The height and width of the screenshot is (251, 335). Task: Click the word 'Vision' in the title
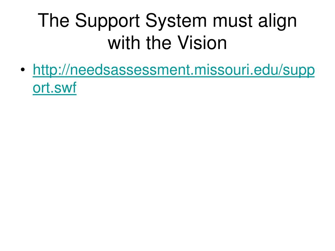coord(202,43)
